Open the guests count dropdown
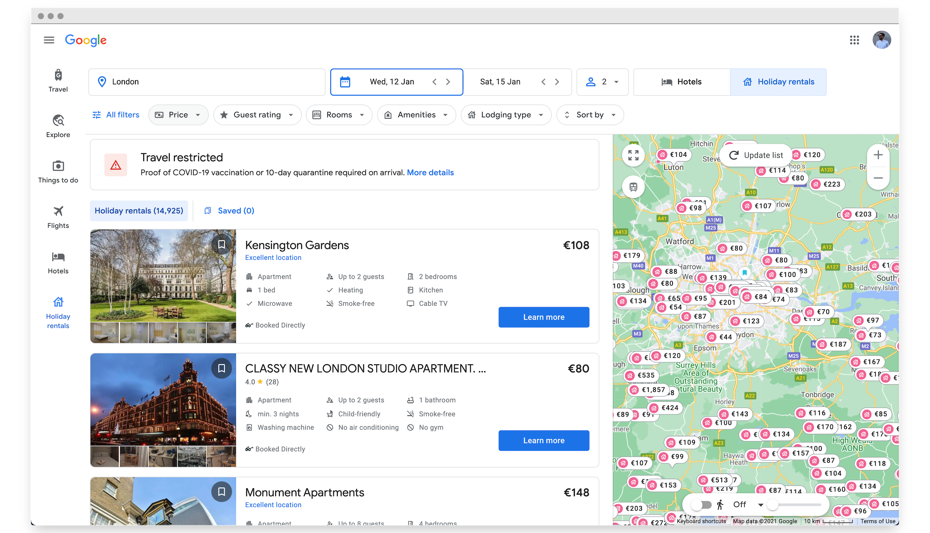The image size is (930, 533). (603, 82)
